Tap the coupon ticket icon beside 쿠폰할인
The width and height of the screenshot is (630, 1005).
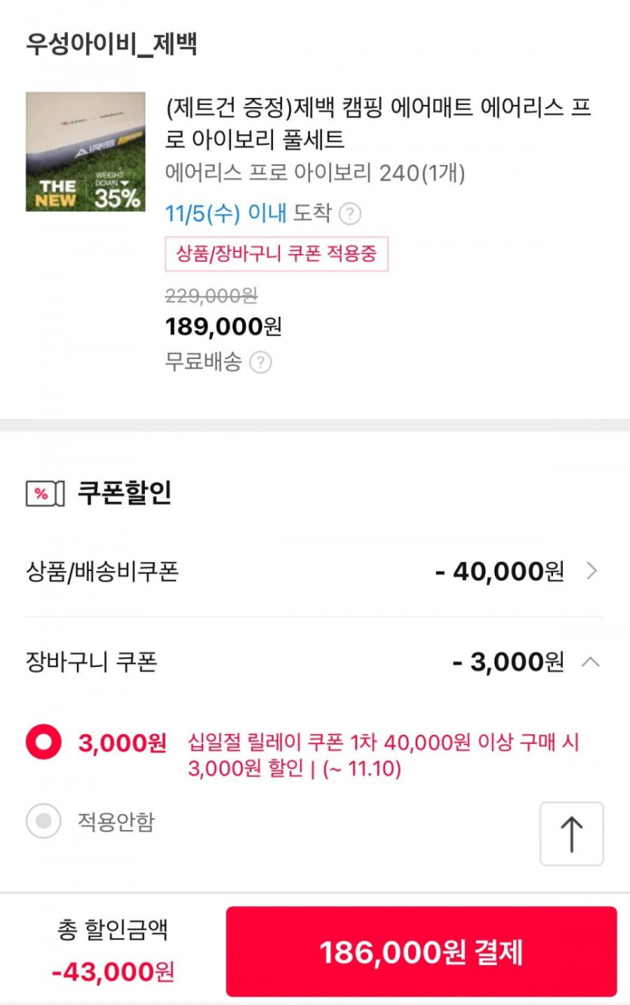click(41, 494)
